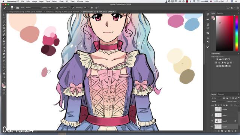This screenshot has width=240, height=135.
Task: Add a Vibrance adjustment
Action: pyautogui.click(x=229, y=59)
